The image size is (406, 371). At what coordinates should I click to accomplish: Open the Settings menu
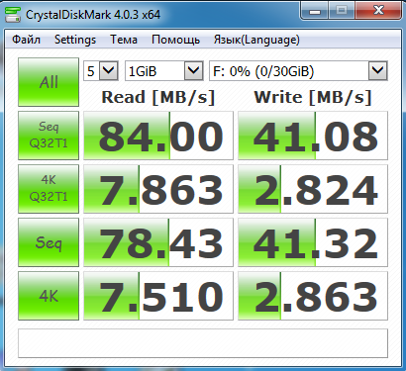(x=75, y=40)
